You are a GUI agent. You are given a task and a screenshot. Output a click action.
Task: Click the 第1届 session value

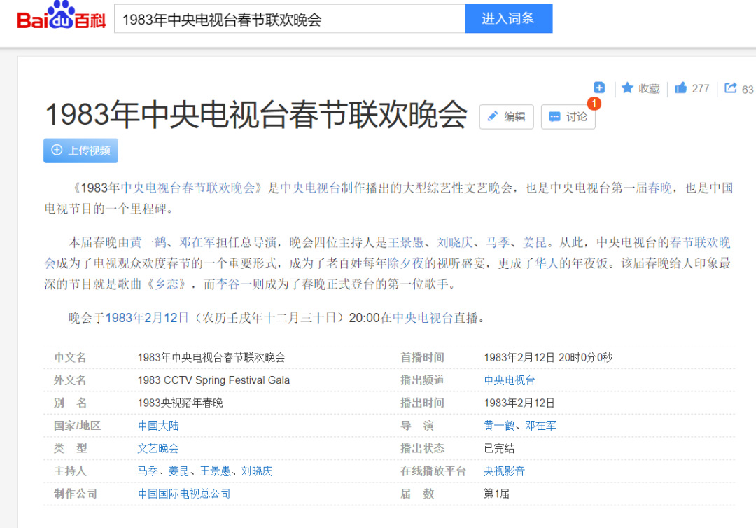[496, 494]
